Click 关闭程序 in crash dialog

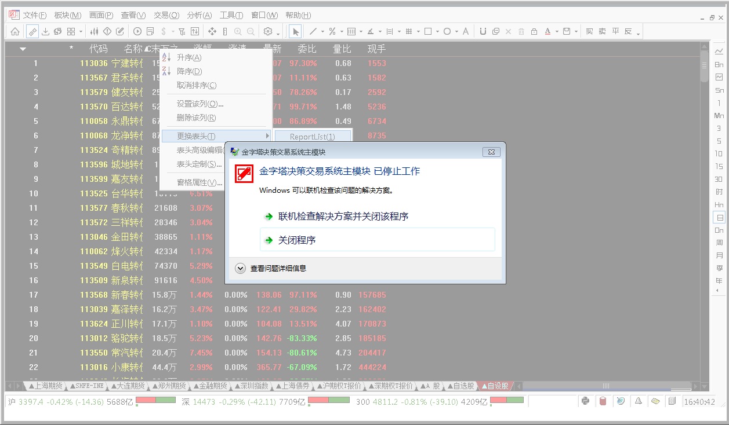coord(377,240)
